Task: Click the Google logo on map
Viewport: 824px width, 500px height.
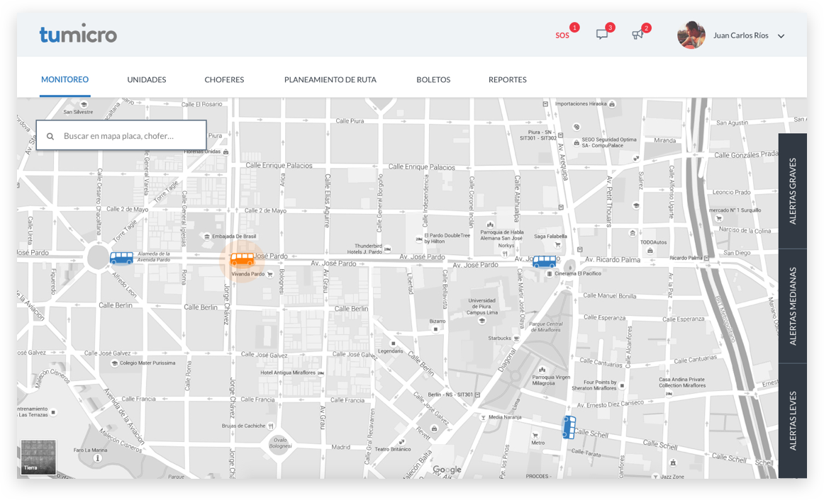Action: click(x=447, y=470)
